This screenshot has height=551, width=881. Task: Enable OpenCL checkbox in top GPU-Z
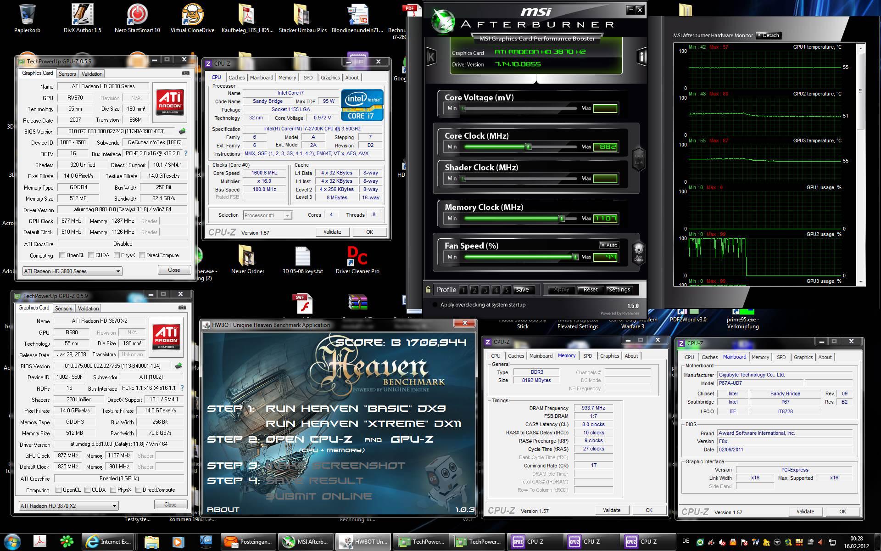point(62,255)
